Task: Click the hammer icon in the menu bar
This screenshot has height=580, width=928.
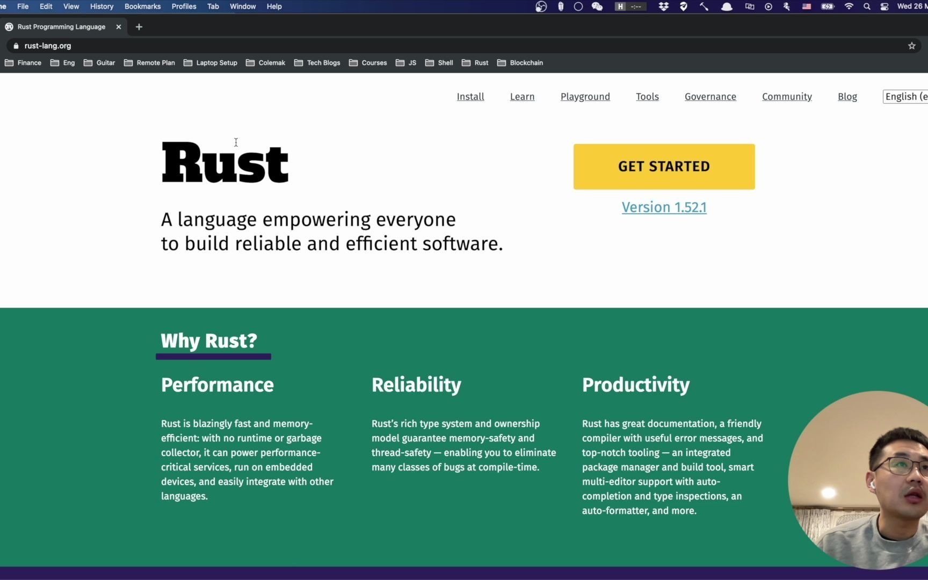Action: [704, 6]
